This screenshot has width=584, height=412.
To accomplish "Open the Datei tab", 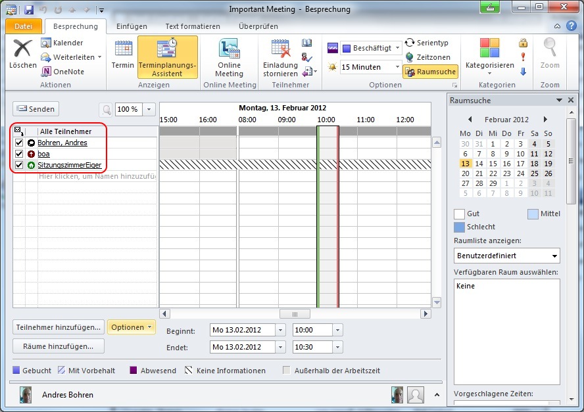I will point(24,26).
